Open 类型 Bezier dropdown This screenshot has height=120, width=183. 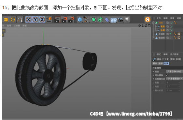(x=174, y=71)
